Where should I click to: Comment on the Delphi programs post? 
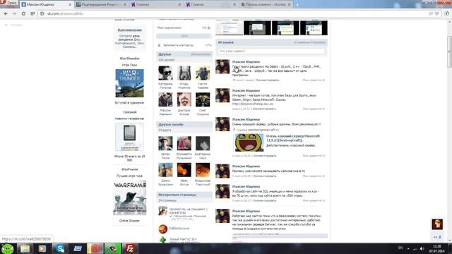(x=268, y=80)
